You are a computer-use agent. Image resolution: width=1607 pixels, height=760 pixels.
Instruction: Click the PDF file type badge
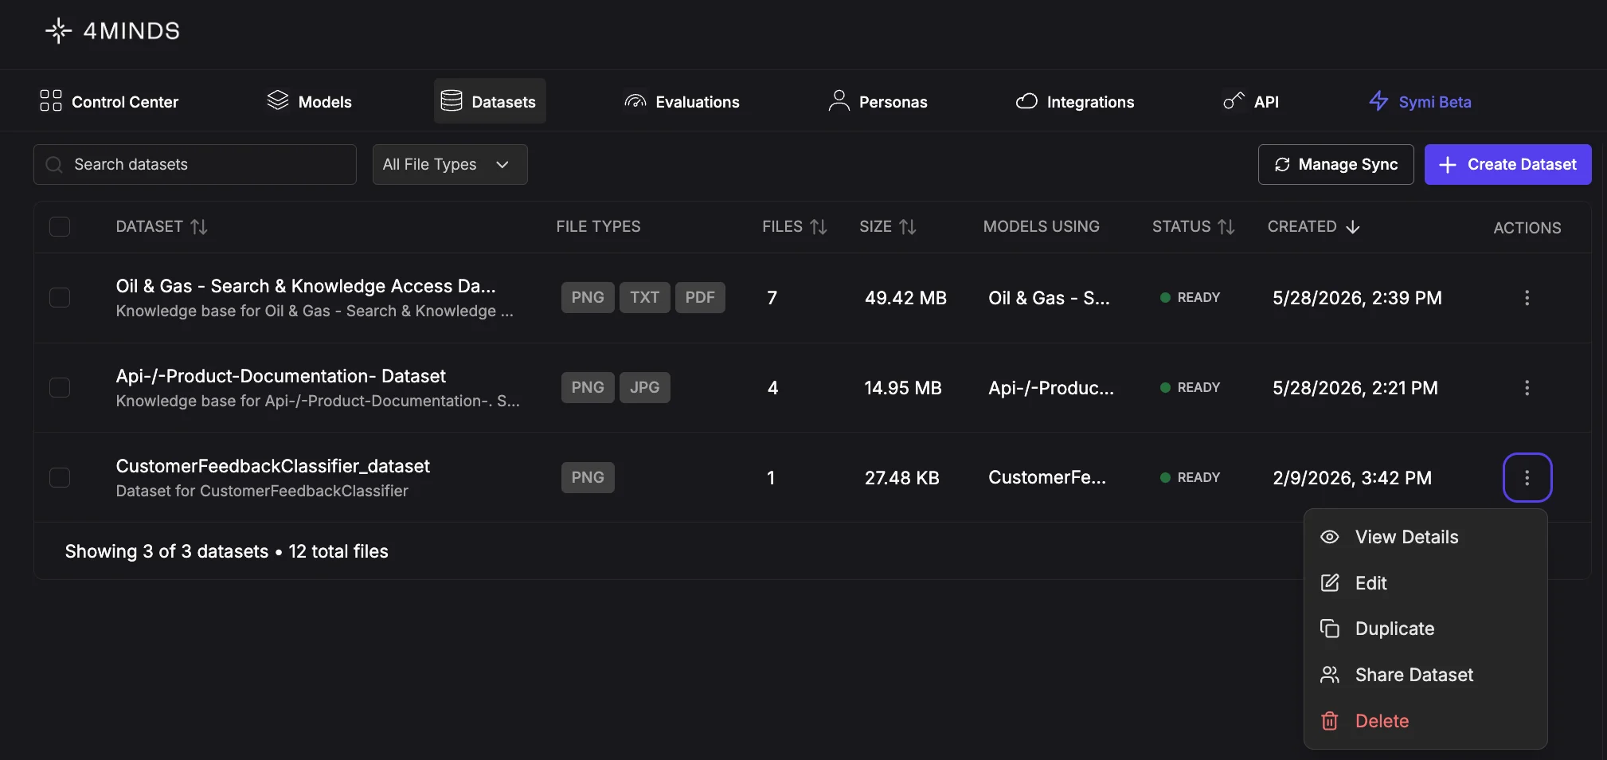[x=700, y=297]
